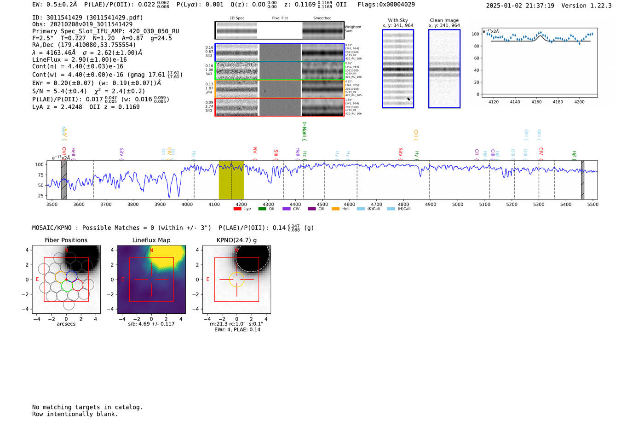The width and height of the screenshot is (644, 439).
Task: Click the green fiber circle in Fiber Positions
Action: [67, 286]
